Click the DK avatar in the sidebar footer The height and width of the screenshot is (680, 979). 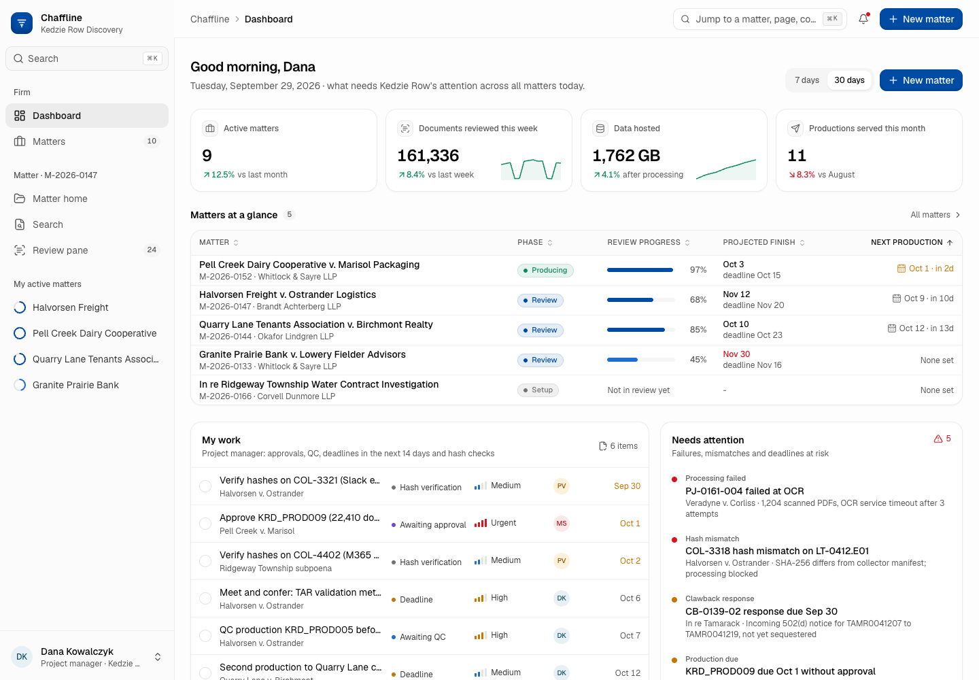(22, 657)
